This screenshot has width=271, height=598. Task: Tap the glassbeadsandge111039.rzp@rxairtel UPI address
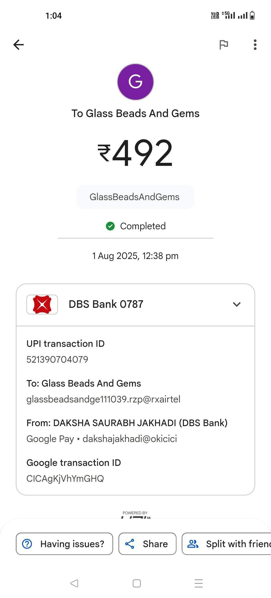pyautogui.click(x=103, y=399)
